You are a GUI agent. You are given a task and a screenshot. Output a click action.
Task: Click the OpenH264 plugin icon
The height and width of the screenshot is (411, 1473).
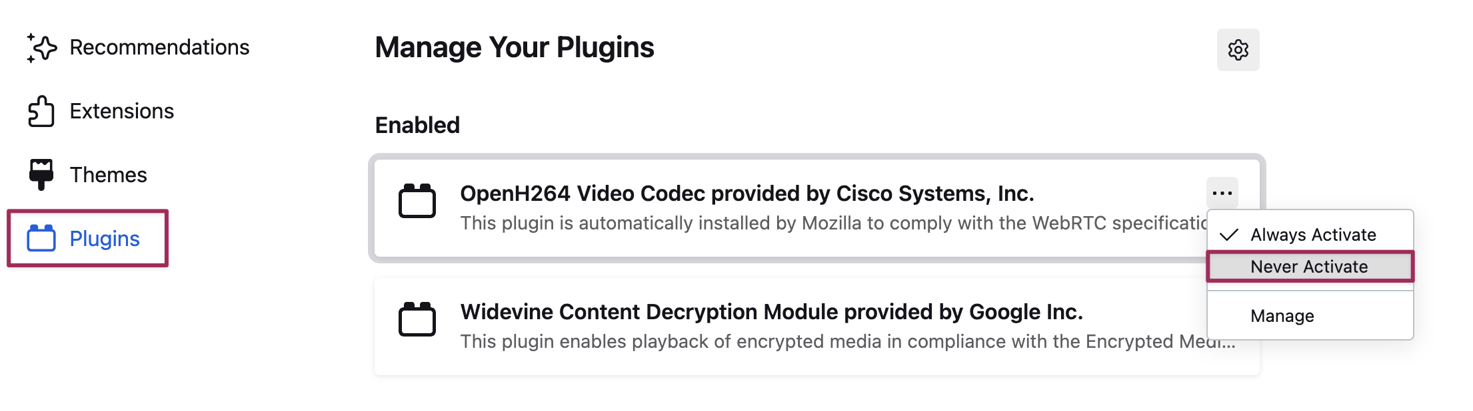(417, 201)
